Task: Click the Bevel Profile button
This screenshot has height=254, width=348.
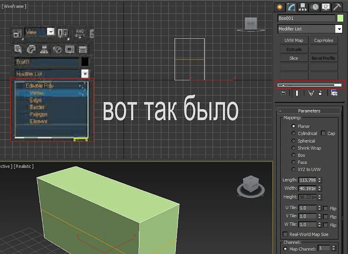Action: point(323,58)
